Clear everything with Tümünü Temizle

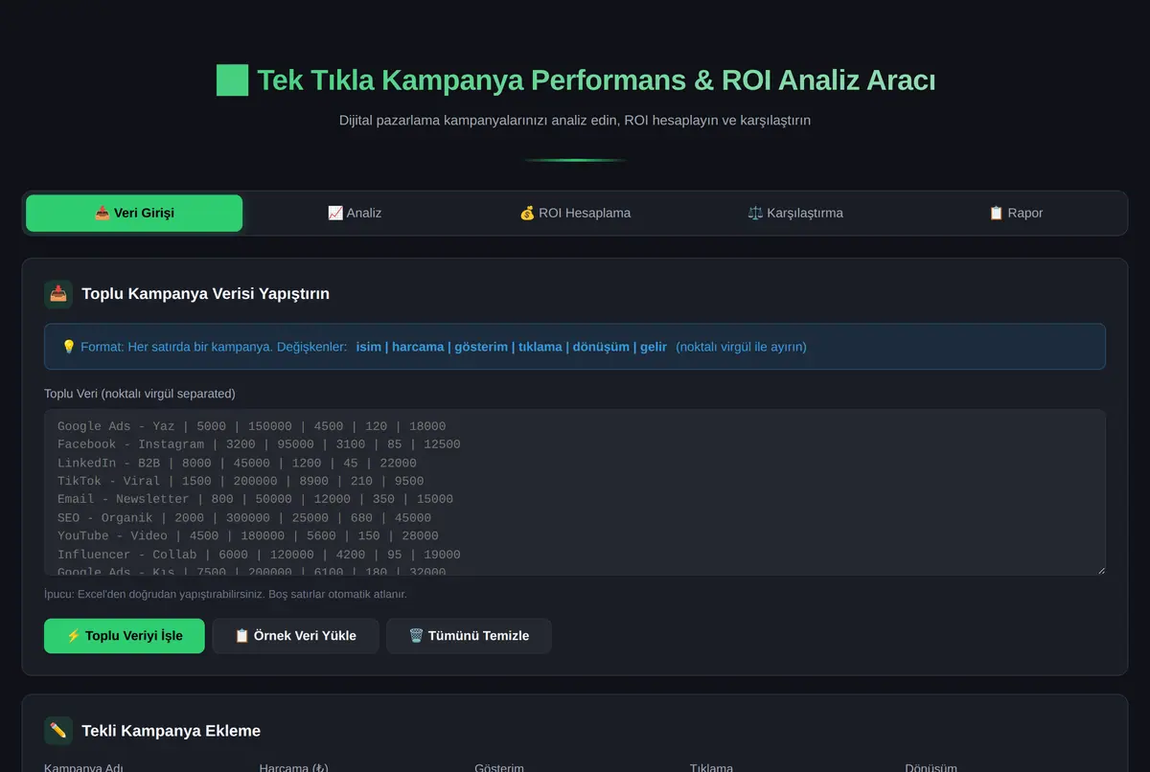click(x=469, y=636)
